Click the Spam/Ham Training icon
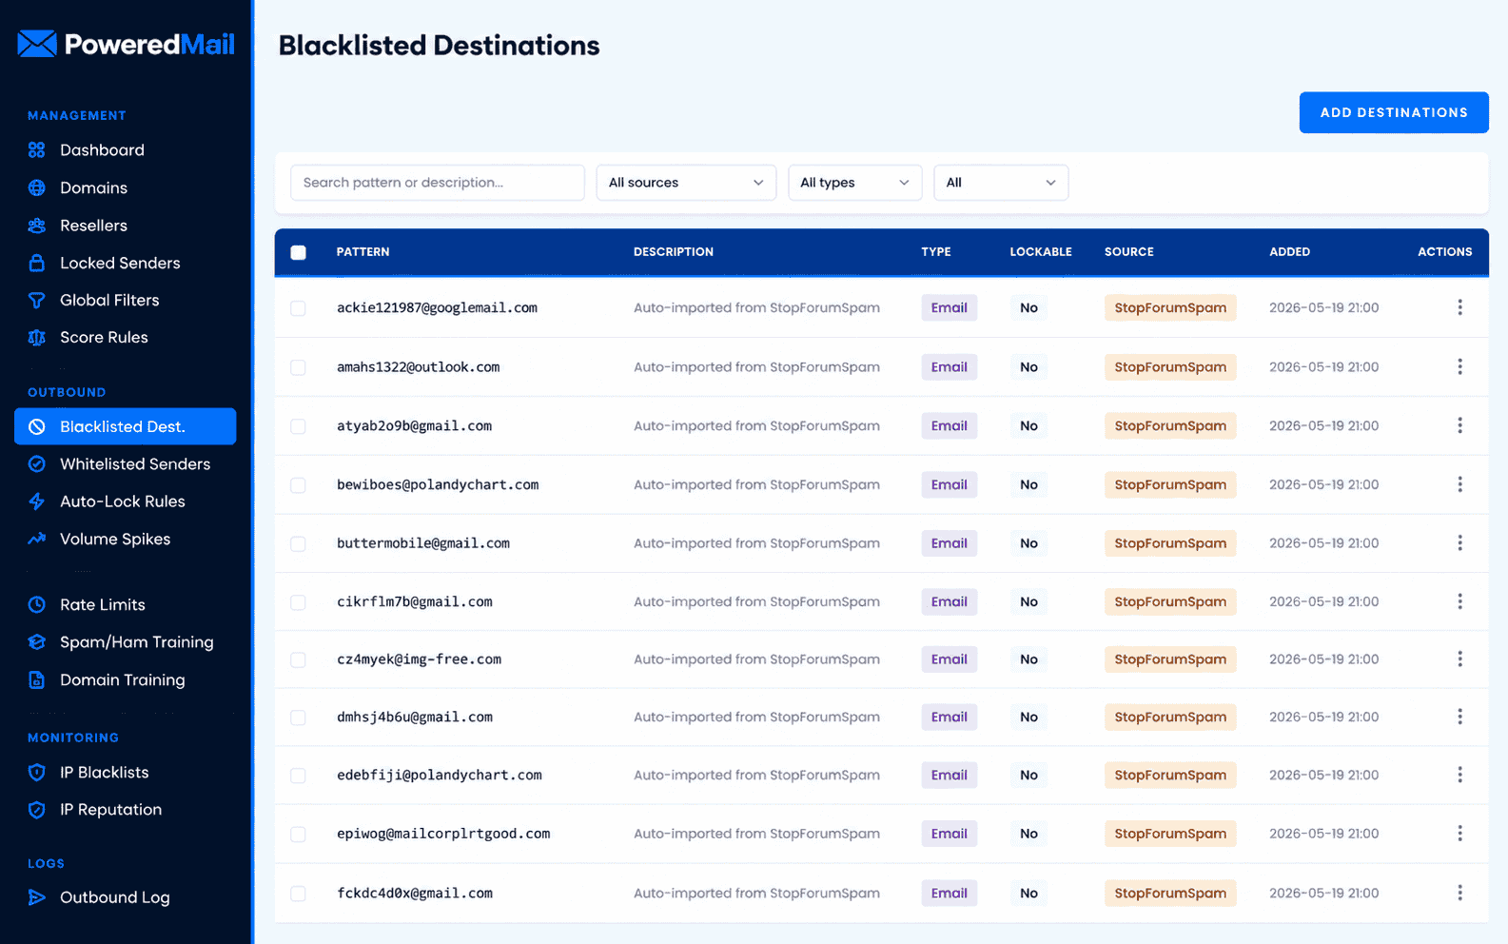This screenshot has width=1508, height=944. click(37, 642)
